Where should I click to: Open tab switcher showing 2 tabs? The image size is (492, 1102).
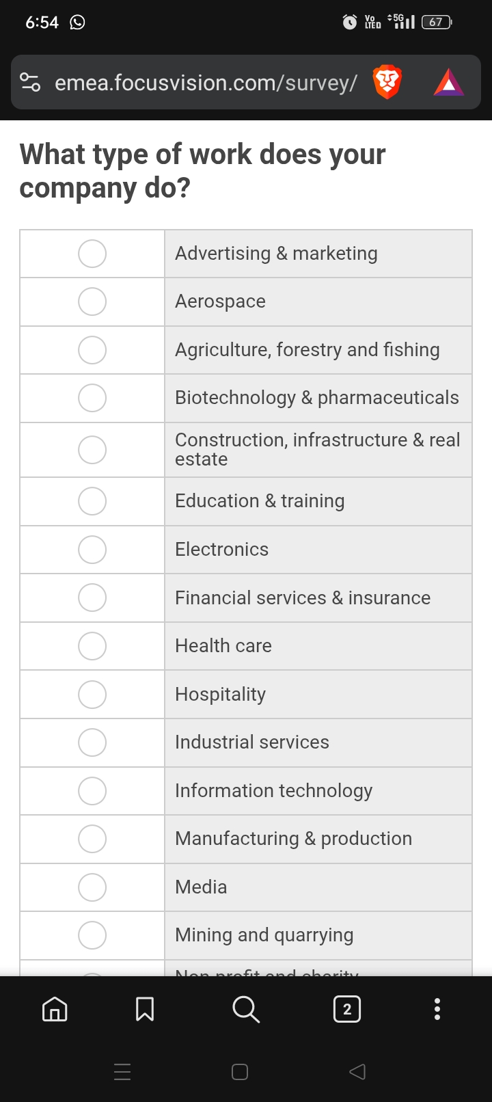click(x=347, y=1009)
